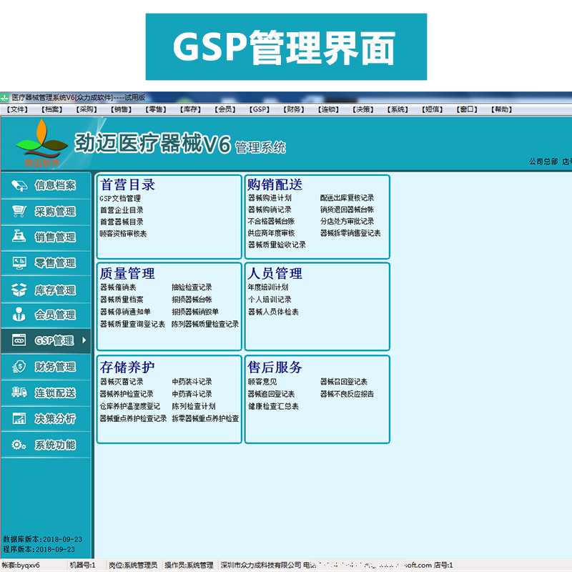The width and height of the screenshot is (572, 572).
Task: Open the 【短信】 menu
Action: pyautogui.click(x=433, y=109)
